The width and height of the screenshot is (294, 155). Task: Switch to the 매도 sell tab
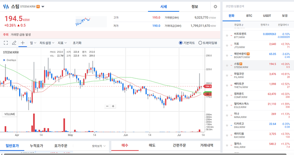click(x=152, y=145)
